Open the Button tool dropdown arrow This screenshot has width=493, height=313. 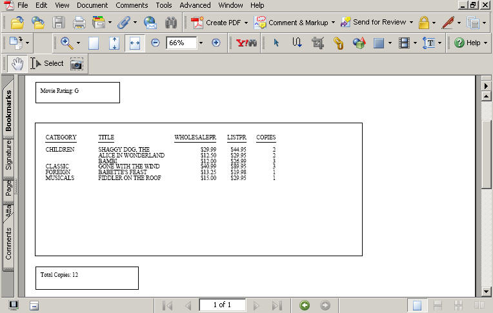click(390, 43)
